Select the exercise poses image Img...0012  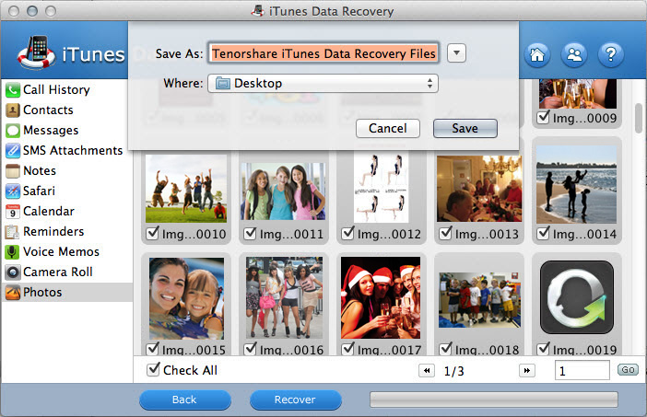click(382, 187)
